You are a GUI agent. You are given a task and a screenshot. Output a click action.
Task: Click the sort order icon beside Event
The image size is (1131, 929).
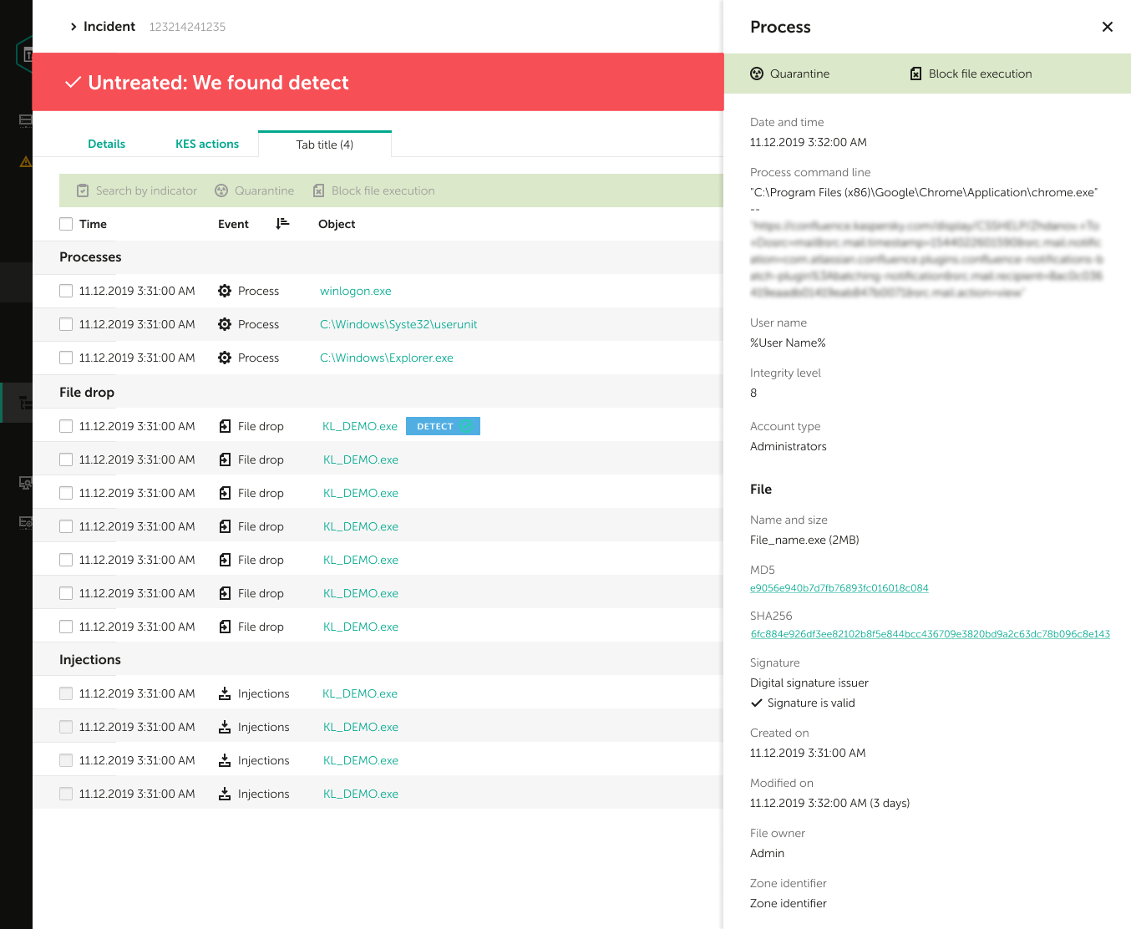coord(282,223)
